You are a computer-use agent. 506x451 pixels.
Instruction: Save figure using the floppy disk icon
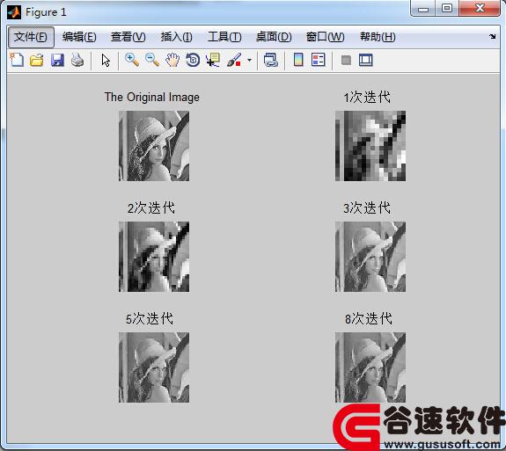[57, 60]
